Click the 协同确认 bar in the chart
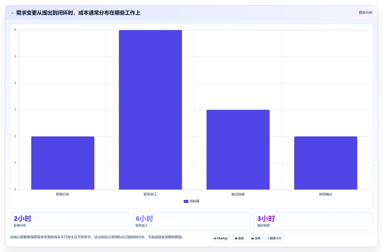This screenshot has width=383, height=252. (x=326, y=163)
